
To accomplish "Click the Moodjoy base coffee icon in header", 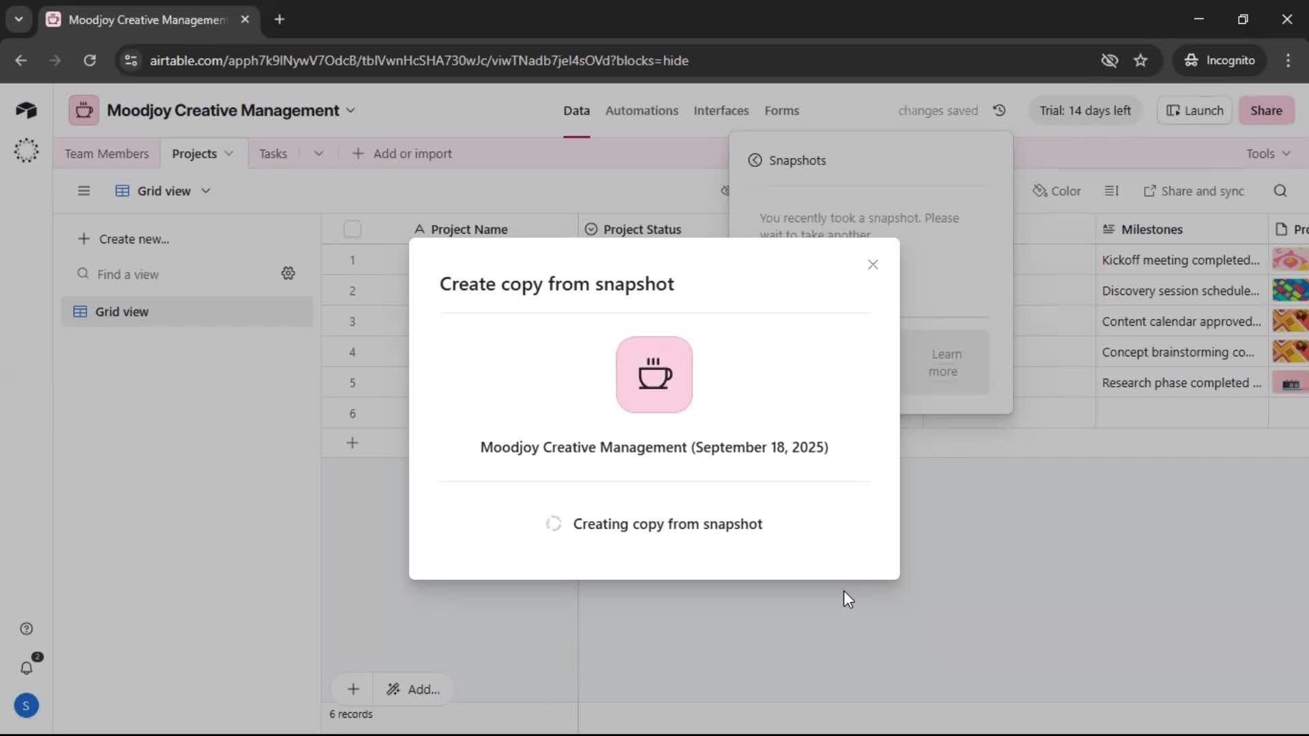I will click(x=84, y=110).
